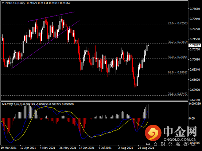Click the 19 Mar 2021 date marker
This screenshot has width=202, height=151.
click(x=9, y=148)
